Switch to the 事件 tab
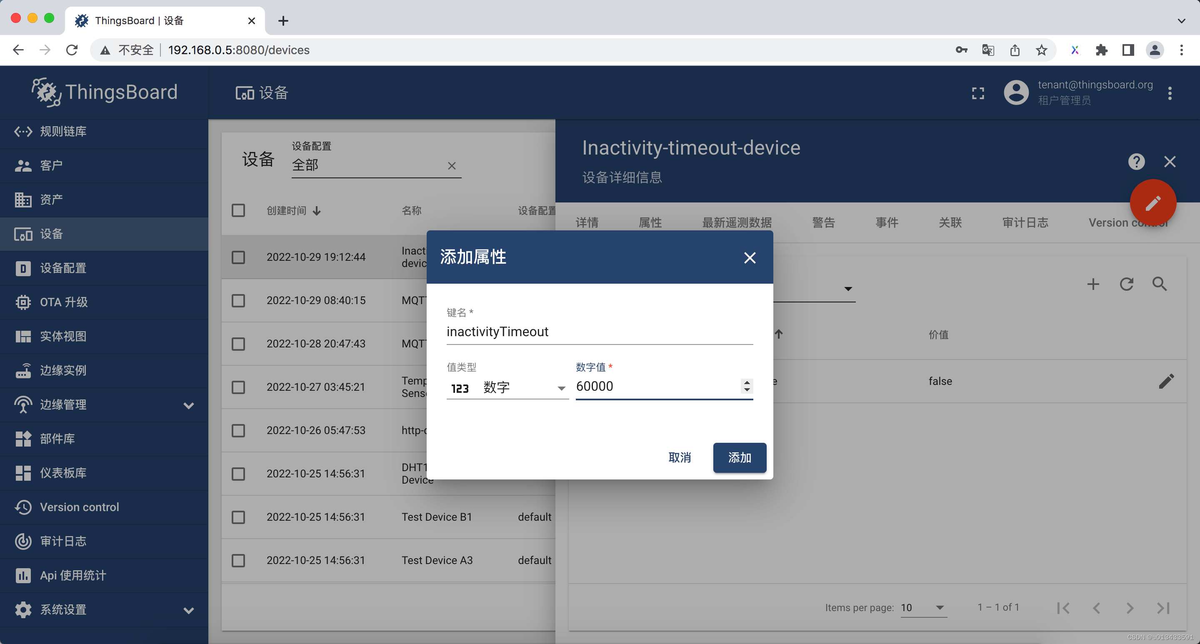The width and height of the screenshot is (1200, 644). click(887, 222)
